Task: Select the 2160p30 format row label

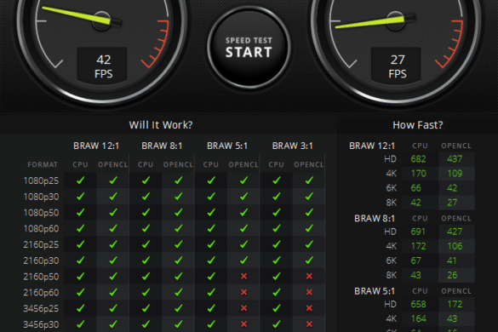Action: pos(41,260)
